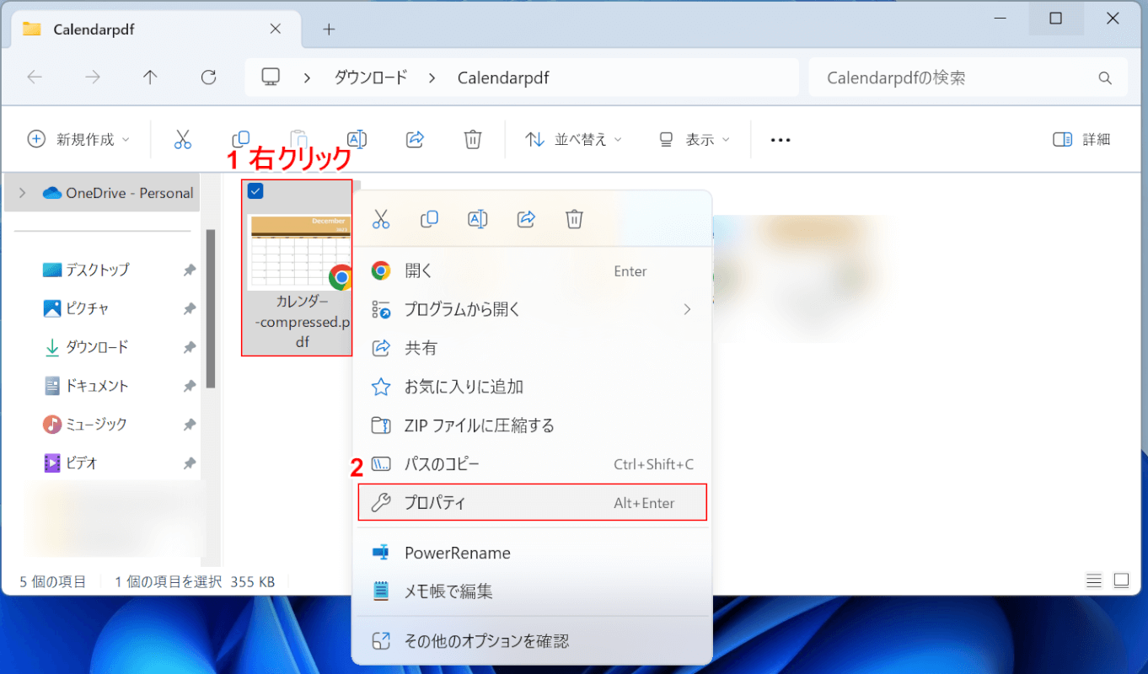Click ダウンロード in the address bar

[x=371, y=78]
